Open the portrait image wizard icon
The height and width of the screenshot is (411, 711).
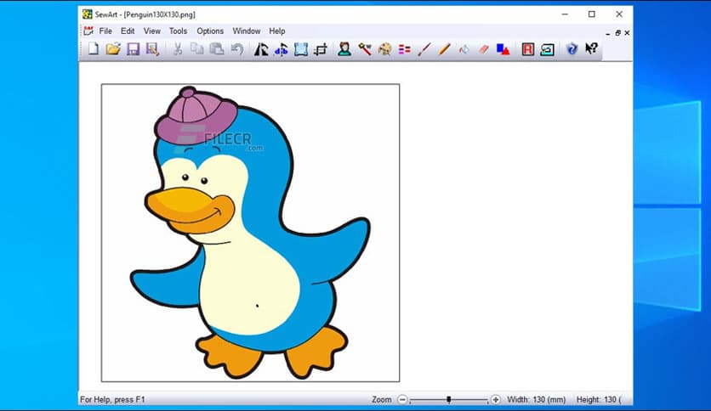click(x=344, y=49)
